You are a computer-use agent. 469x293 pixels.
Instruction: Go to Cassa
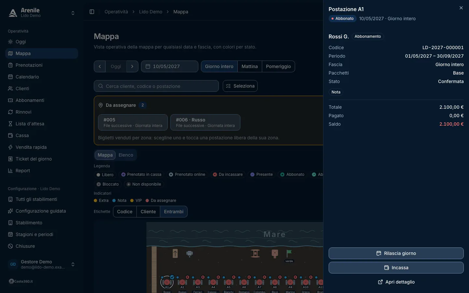(x=42, y=135)
